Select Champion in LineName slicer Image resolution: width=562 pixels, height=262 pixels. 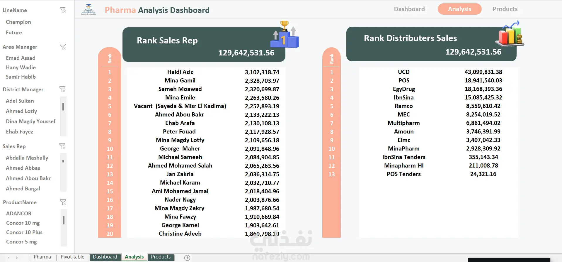18,22
